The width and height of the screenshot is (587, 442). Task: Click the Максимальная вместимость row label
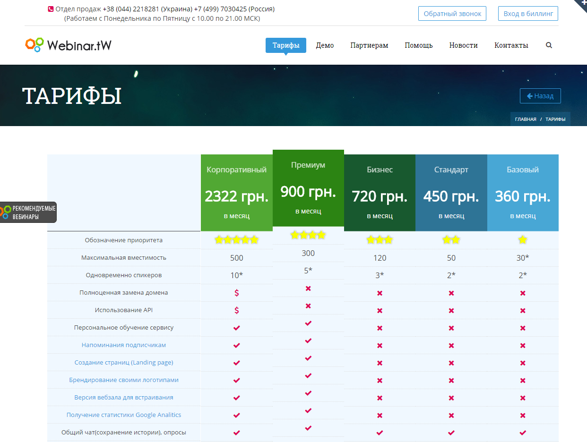[x=124, y=258]
